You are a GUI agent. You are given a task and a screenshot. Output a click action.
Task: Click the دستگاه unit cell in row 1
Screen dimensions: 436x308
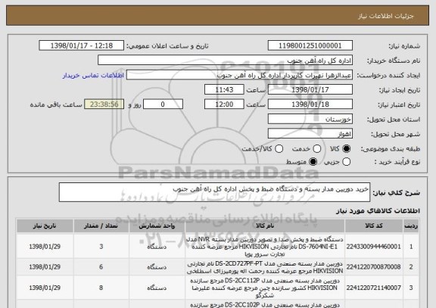click(x=157, y=247)
